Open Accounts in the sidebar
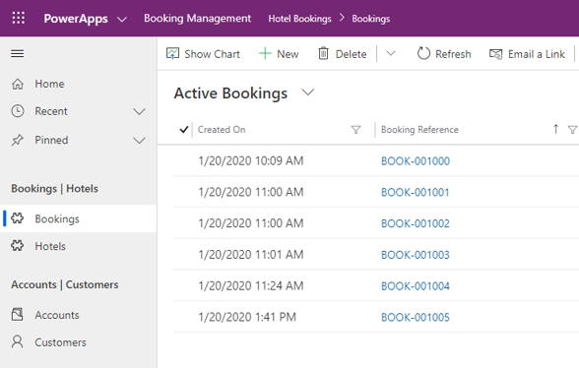The height and width of the screenshot is (368, 579). [x=79, y=315]
